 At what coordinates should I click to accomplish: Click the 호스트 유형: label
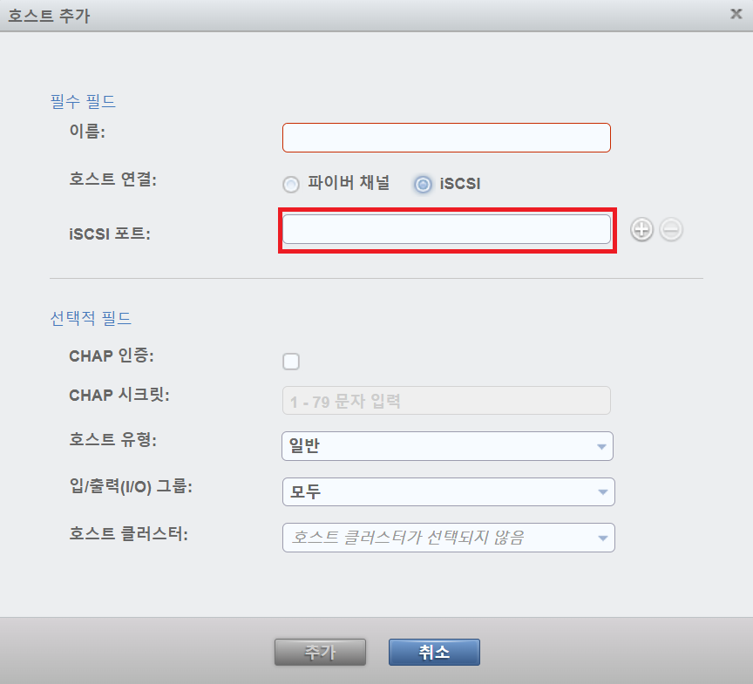[x=112, y=440]
